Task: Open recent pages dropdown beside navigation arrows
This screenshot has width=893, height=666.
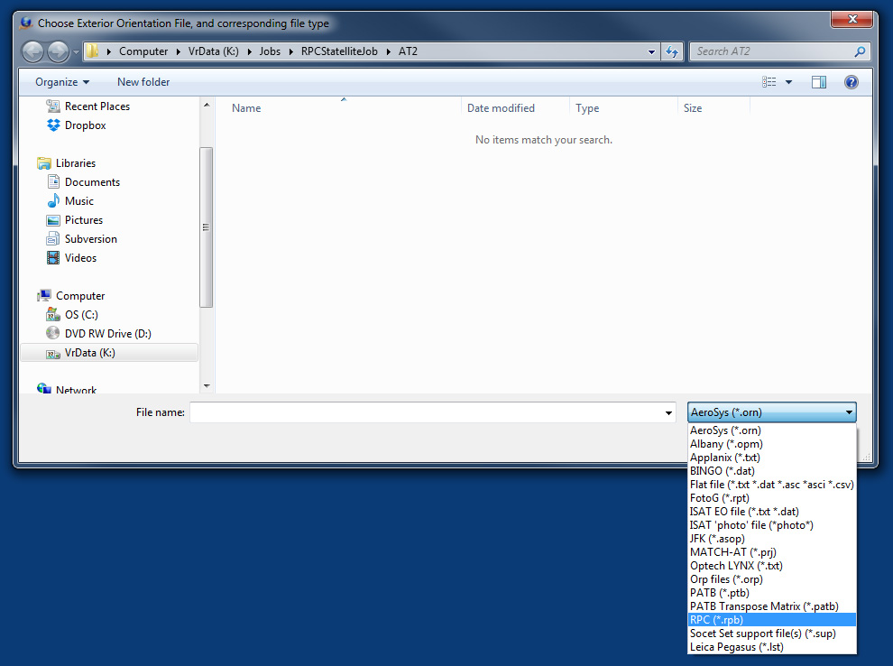Action: click(x=76, y=51)
